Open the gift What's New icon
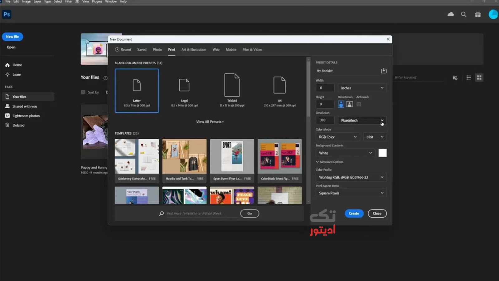 point(478,14)
